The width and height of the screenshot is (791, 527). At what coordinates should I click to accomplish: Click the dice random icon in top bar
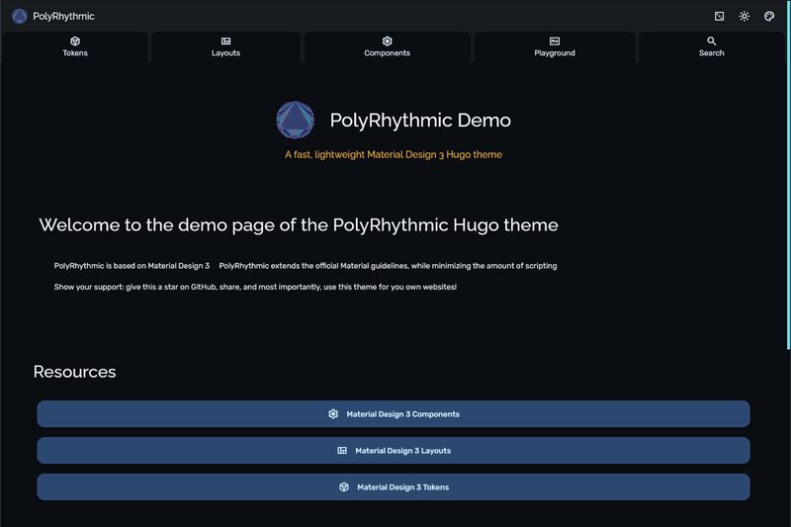(720, 16)
